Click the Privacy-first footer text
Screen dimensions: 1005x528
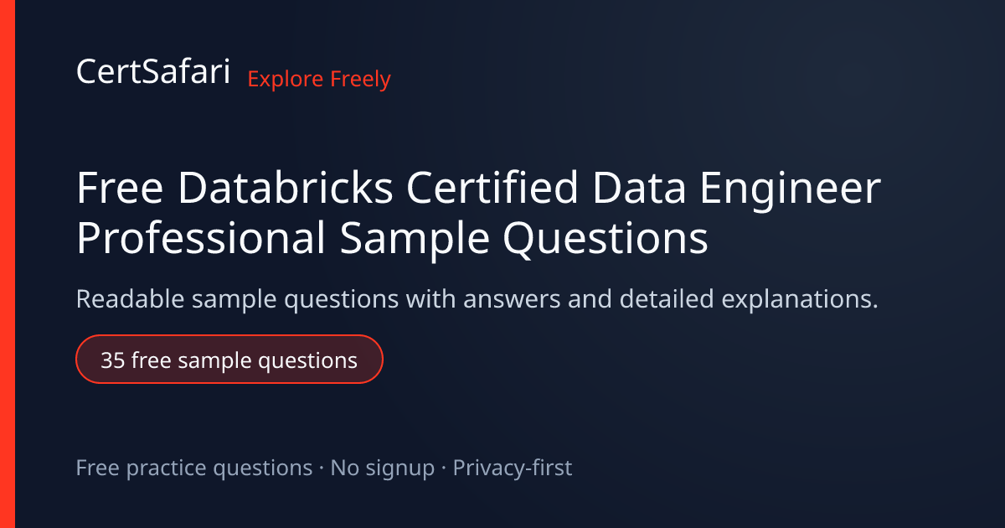(x=513, y=468)
